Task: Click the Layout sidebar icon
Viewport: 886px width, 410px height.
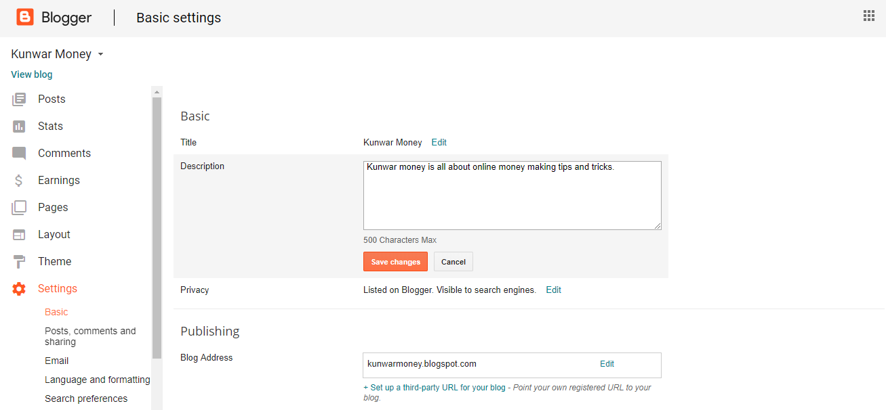Action: (19, 235)
